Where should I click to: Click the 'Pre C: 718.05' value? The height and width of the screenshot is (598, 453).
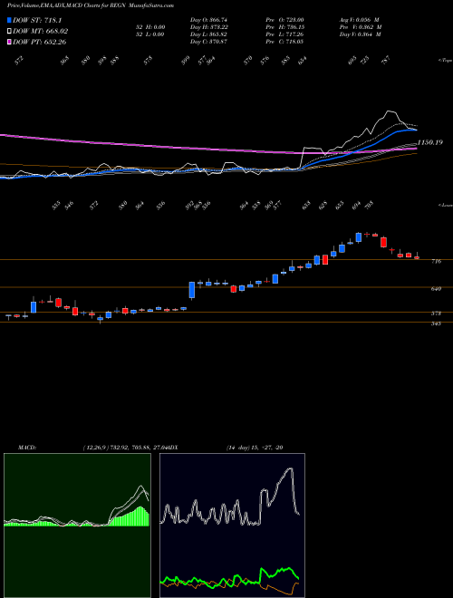[x=286, y=42]
